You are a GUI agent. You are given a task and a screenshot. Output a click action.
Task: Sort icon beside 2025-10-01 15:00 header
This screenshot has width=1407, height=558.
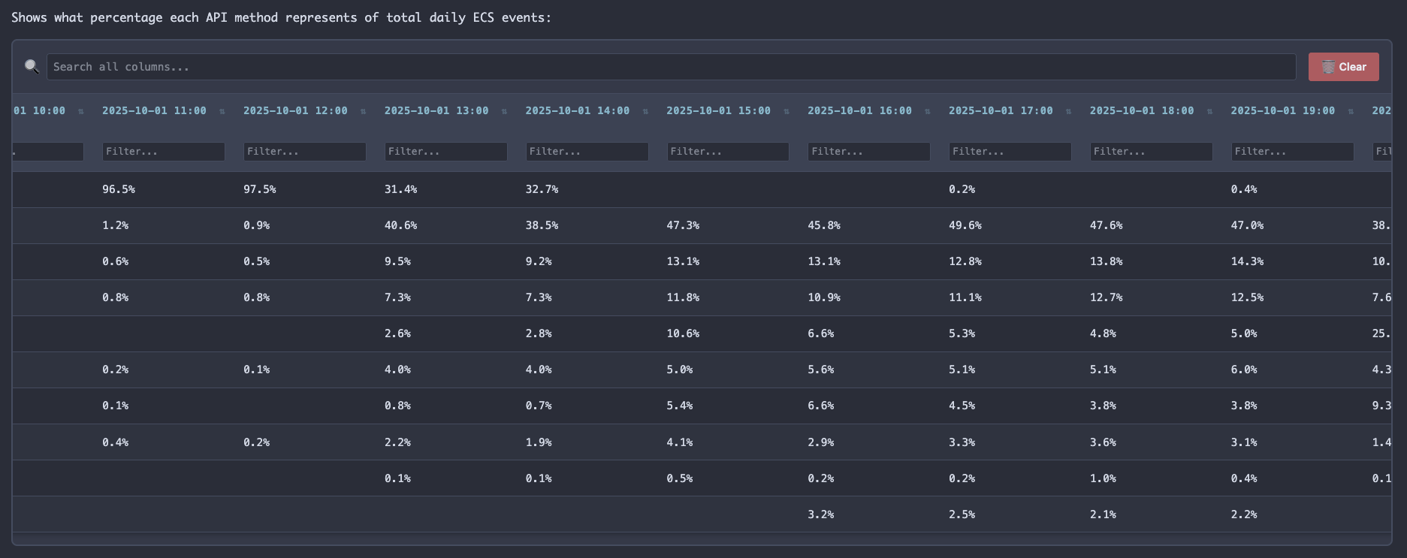787,111
